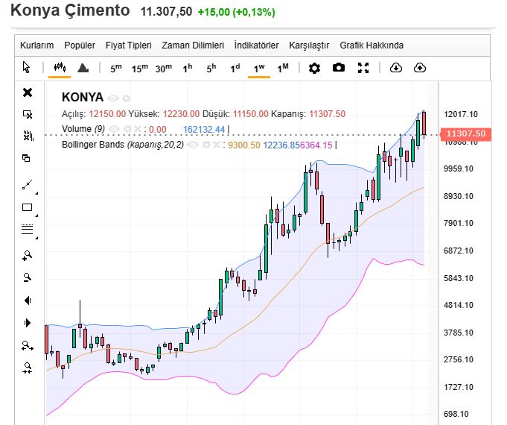Select the horizontal lines Fibonacci tool
The height and width of the screenshot is (425, 507).
[27, 229]
